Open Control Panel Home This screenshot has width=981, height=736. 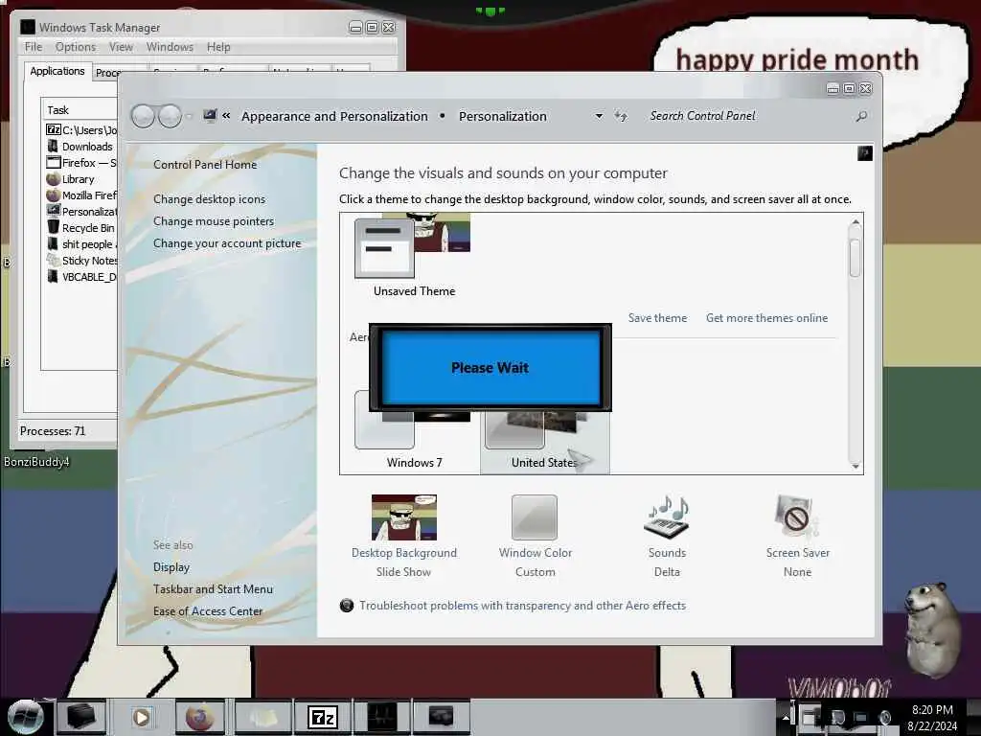pyautogui.click(x=205, y=165)
